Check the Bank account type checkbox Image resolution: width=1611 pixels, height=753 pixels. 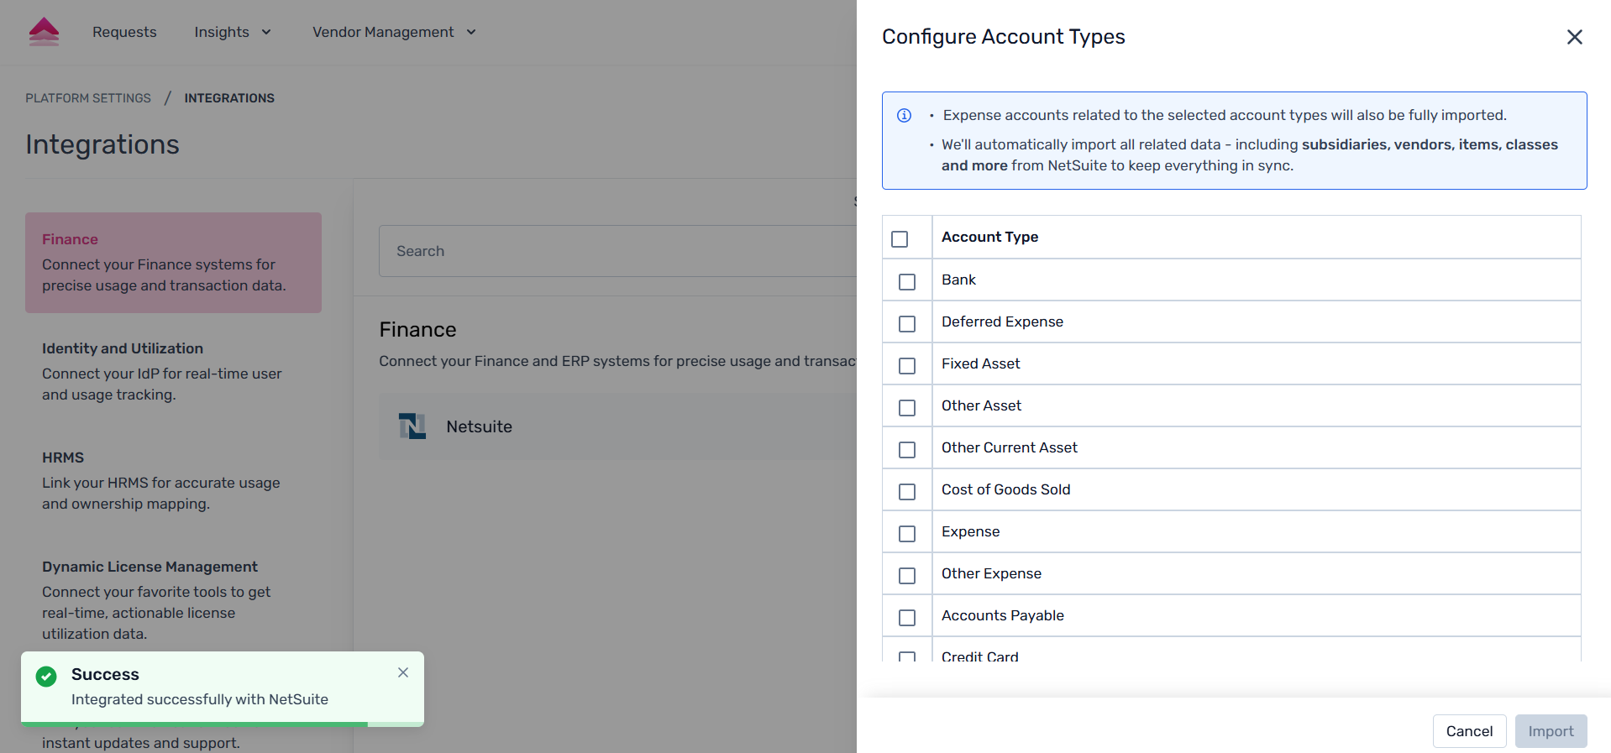point(907,282)
